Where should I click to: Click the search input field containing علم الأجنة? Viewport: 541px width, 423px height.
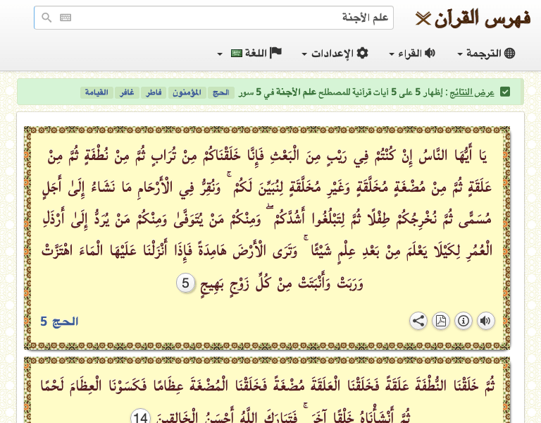pyautogui.click(x=213, y=18)
